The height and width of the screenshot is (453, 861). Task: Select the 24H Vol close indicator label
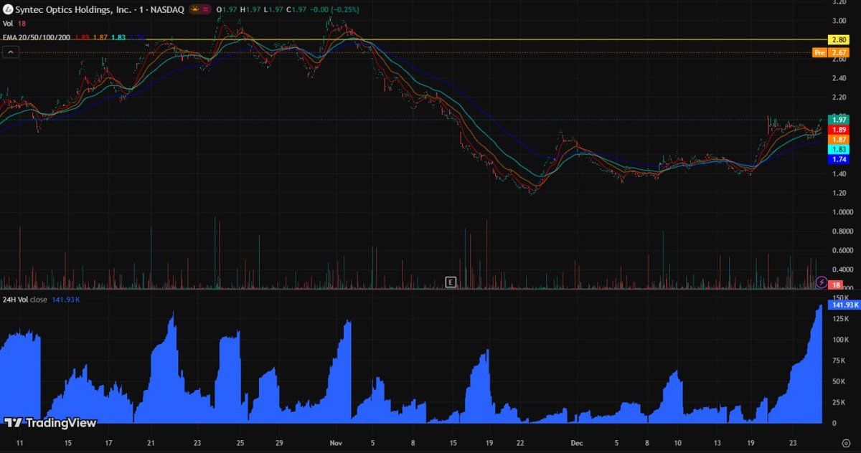[24, 300]
